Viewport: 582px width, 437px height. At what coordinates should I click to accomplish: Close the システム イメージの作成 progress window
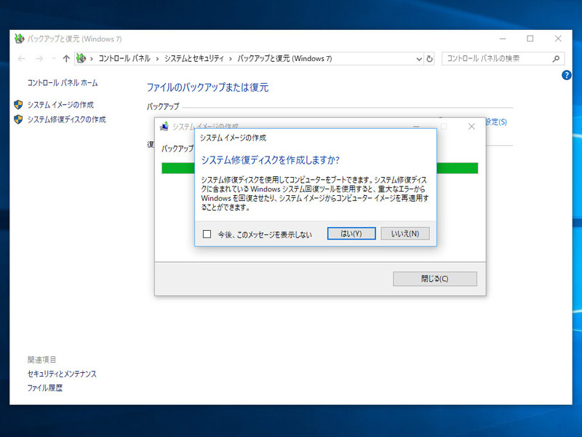(471, 126)
